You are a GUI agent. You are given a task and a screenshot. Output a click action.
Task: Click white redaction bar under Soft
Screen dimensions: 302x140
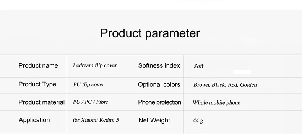(x=242, y=72)
